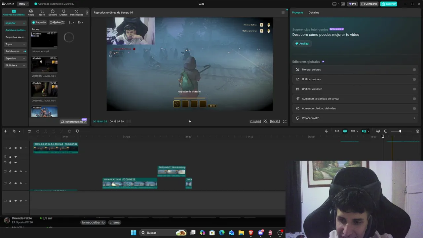
Task: Open the linkage options dropdown arrow
Action: pyautogui.click(x=357, y=131)
